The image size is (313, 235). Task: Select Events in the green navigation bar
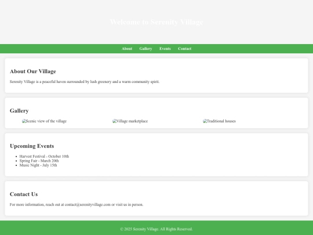(165, 49)
